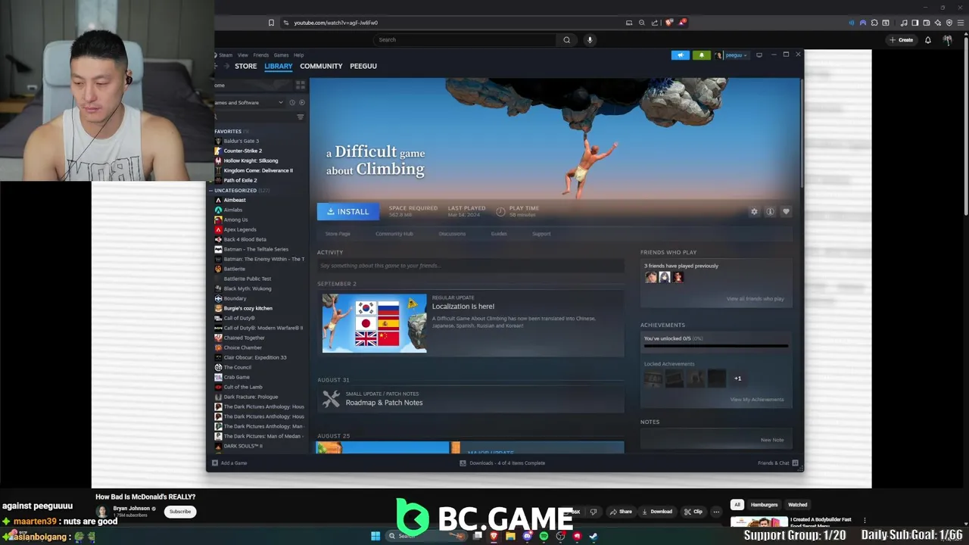
Task: Click YouTube search magnifier button
Action: coord(566,40)
